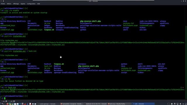187x105 pixels.
Task: Expand hidden system tray icons arrow
Action: pos(183,104)
